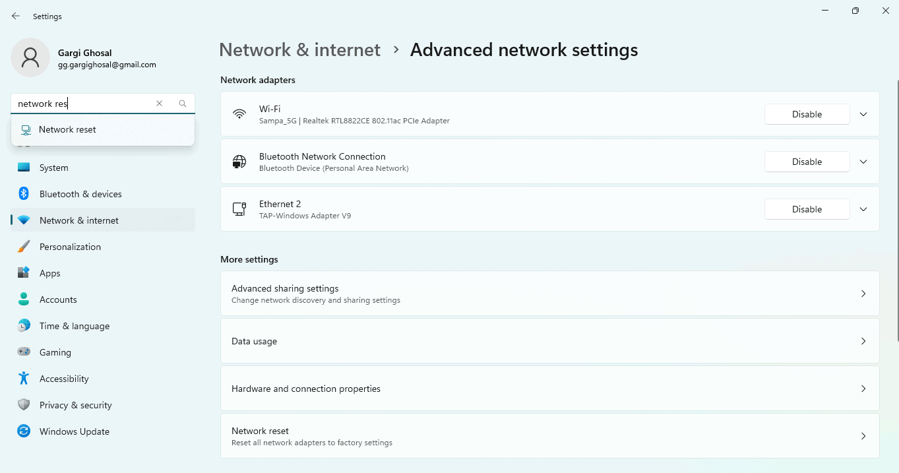Open Advanced sharing settings
The height and width of the screenshot is (473, 899).
(x=549, y=294)
